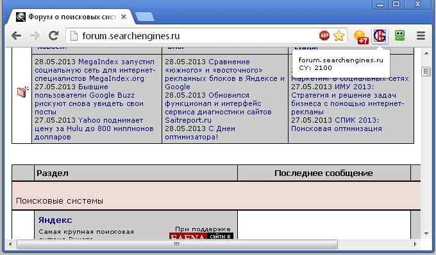This screenshot has width=436, height=255.
Task: Open the Яндекс forum section link
Action: click(55, 220)
